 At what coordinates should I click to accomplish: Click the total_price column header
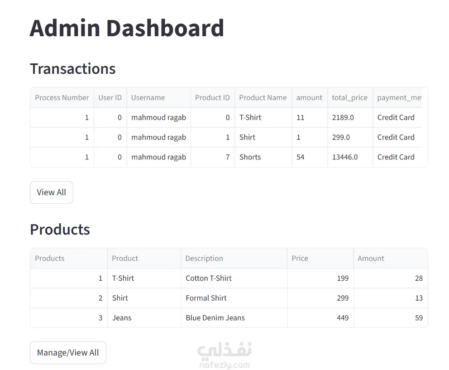coord(349,97)
